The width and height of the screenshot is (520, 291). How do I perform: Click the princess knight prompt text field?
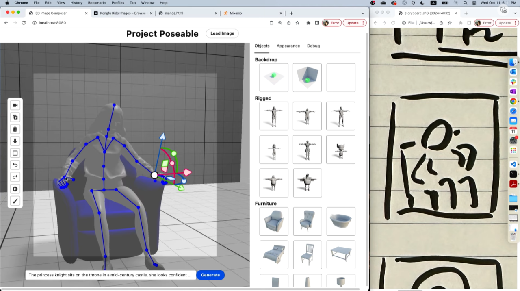pos(110,275)
